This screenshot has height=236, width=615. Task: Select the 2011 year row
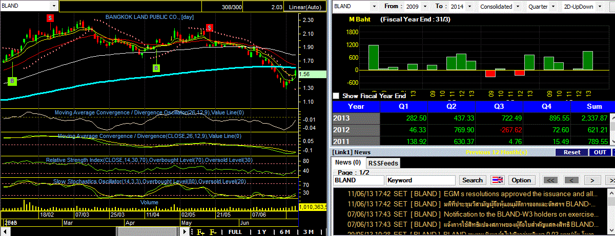pos(356,141)
